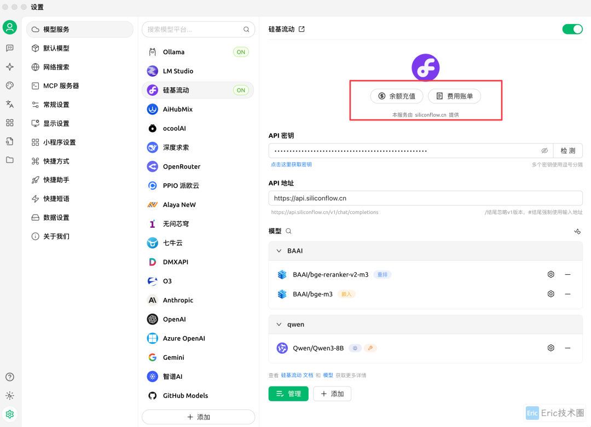Select the OpenRouter provider

198,166
